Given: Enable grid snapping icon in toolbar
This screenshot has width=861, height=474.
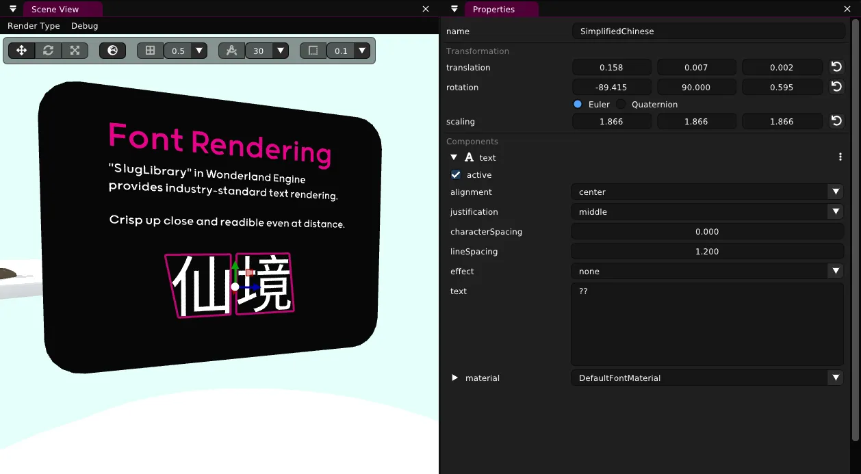Looking at the screenshot, I should 150,50.
